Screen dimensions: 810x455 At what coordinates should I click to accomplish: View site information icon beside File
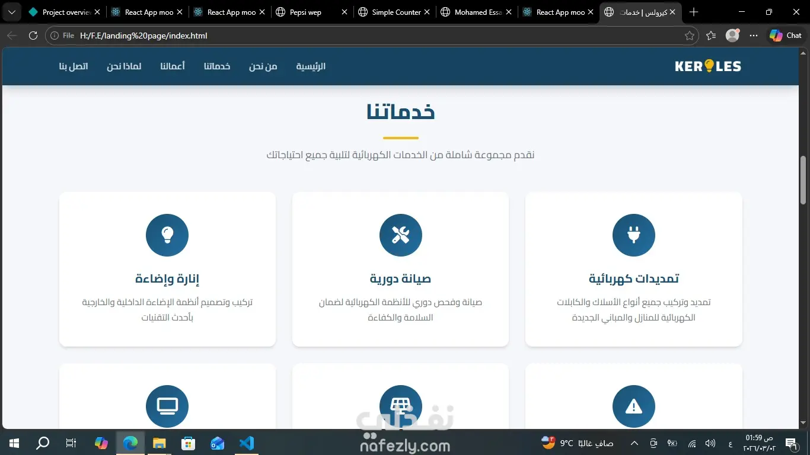tap(55, 36)
